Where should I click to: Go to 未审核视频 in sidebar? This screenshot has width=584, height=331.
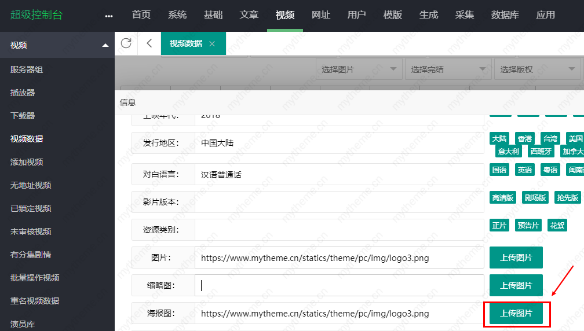tap(31, 231)
